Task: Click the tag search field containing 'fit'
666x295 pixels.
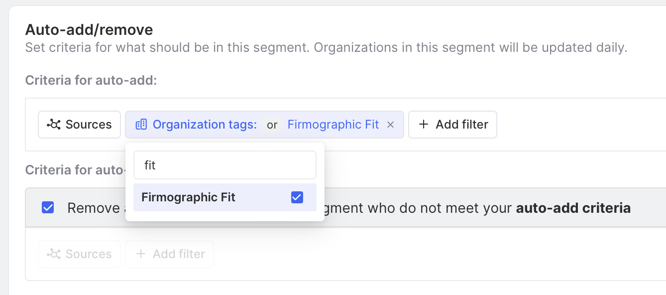Action: (225, 165)
